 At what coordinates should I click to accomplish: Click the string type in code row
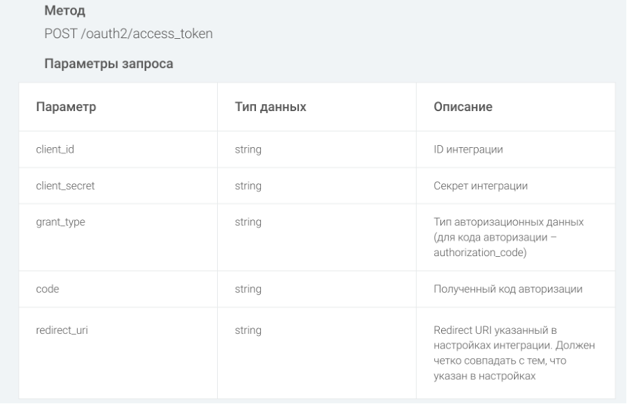pyautogui.click(x=248, y=289)
